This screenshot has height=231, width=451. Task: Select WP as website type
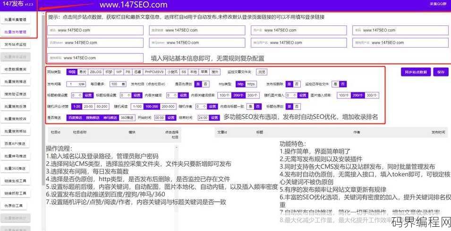click(x=119, y=72)
